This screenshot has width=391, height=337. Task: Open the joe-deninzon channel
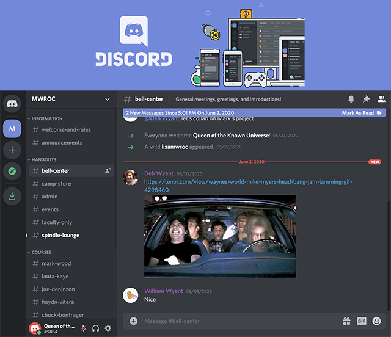(x=71, y=289)
